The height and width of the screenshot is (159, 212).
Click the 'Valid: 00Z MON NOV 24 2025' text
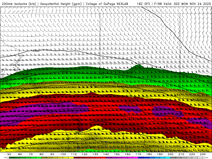[x=187, y=4]
